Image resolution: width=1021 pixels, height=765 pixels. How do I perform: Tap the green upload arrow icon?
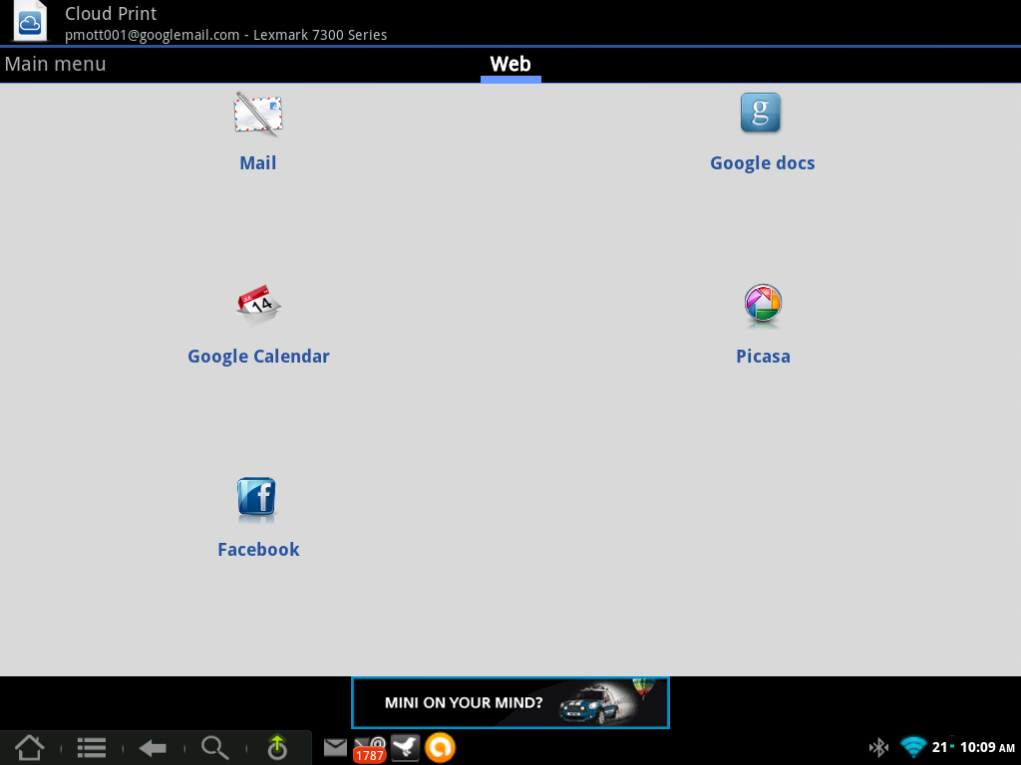[277, 747]
